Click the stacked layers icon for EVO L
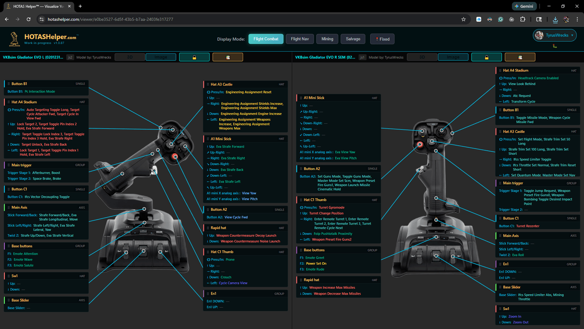 228,57
